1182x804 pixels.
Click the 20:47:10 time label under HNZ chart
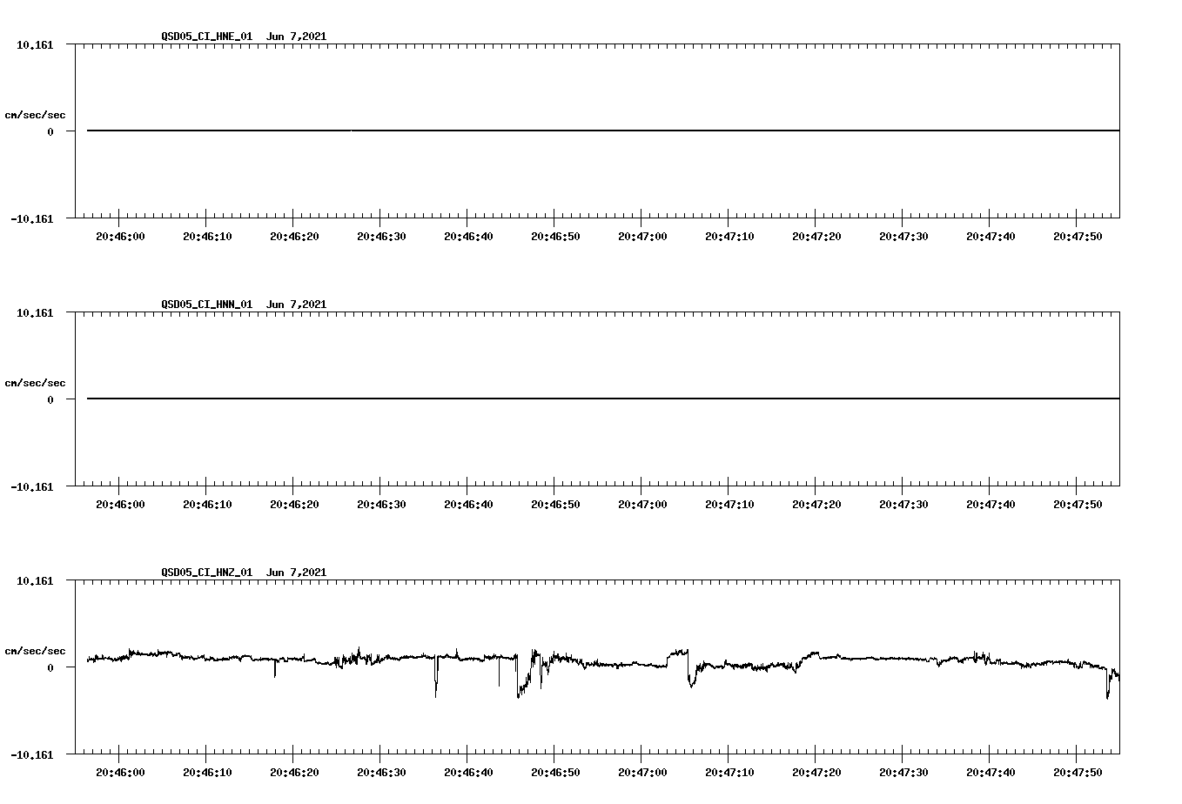coord(729,773)
